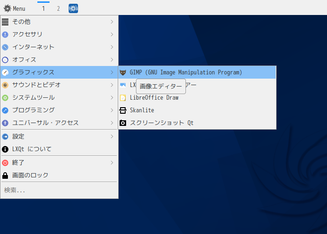327x234 pixels.
Task: Expand the ユニバーサル・アクセス submenu arrow
Action: coord(112,123)
